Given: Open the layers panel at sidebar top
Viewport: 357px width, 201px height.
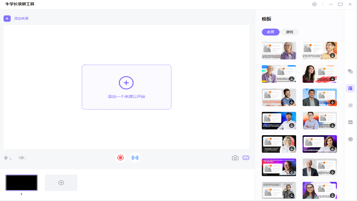Looking at the screenshot, I should pos(350,71).
